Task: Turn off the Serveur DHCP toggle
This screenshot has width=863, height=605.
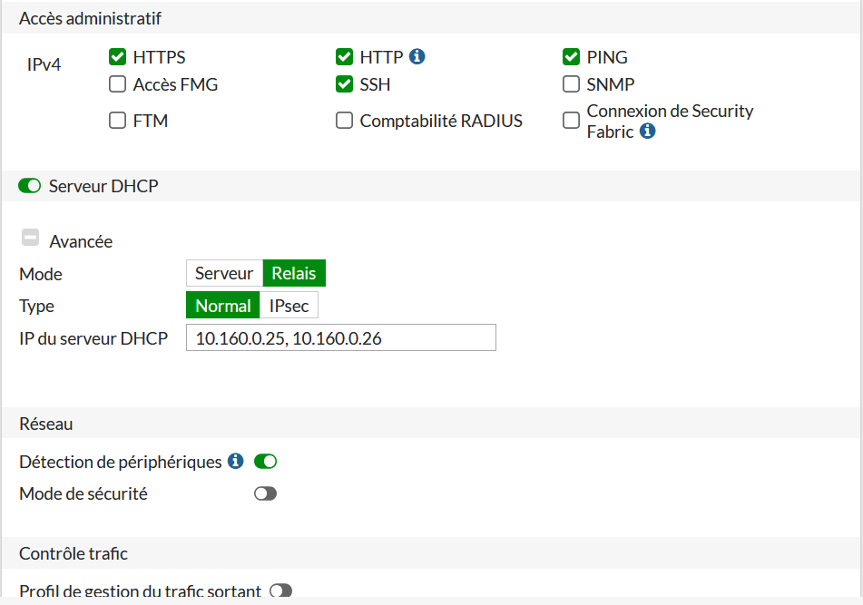Action: (x=30, y=186)
